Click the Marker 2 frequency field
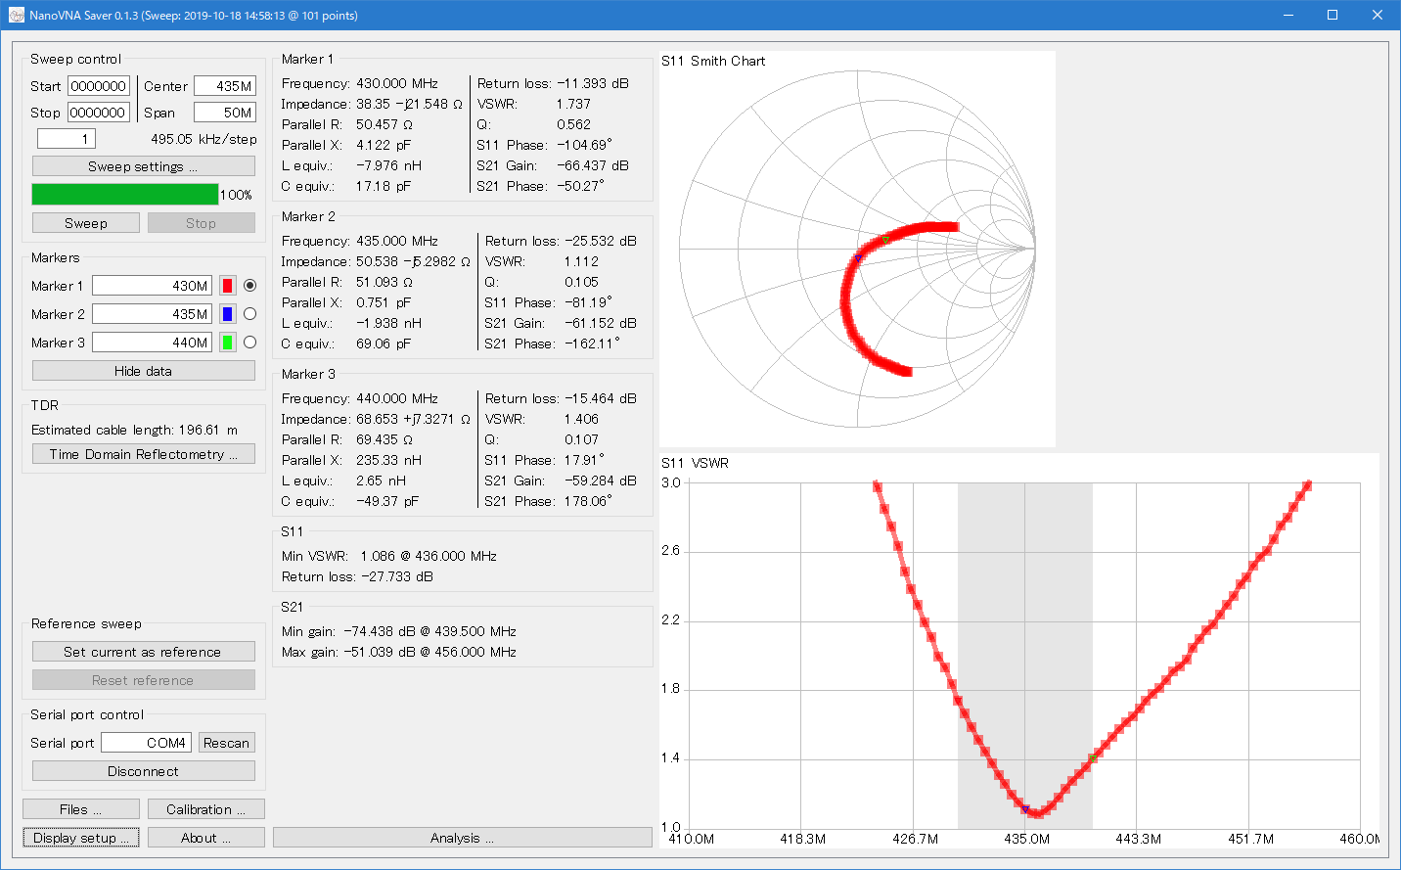 click(152, 314)
